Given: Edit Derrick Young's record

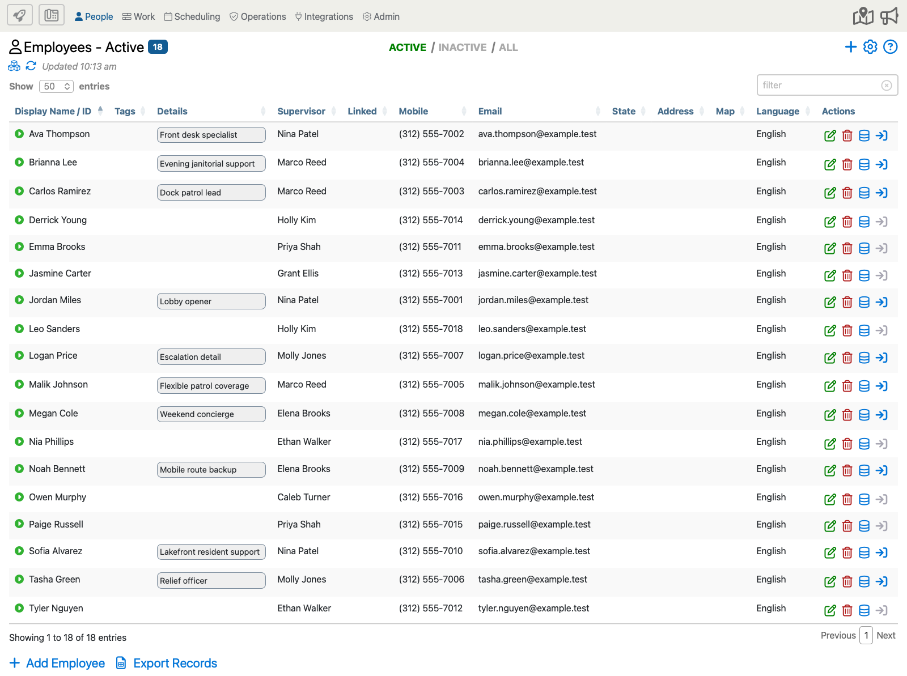Looking at the screenshot, I should pyautogui.click(x=830, y=222).
